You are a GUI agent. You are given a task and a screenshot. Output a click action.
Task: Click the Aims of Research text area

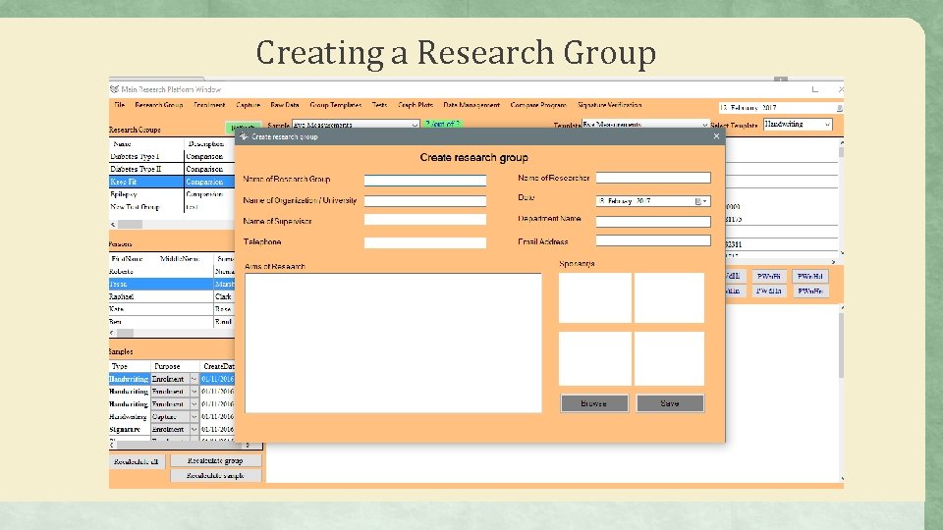pyautogui.click(x=393, y=344)
